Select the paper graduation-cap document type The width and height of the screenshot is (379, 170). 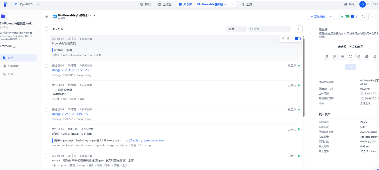click(342, 56)
